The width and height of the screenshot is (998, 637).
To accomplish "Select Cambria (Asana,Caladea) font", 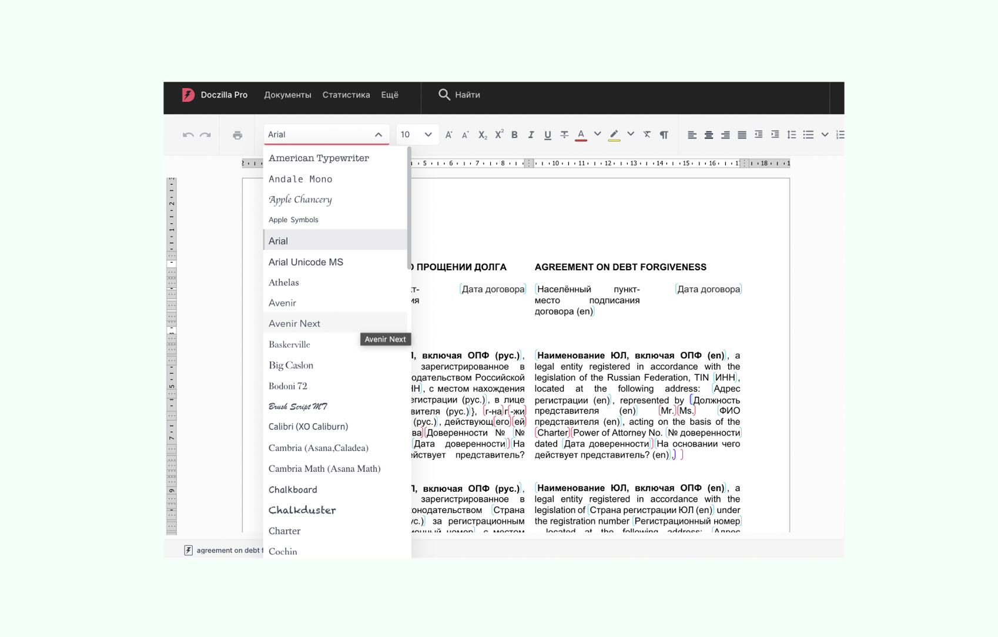I will point(335,448).
